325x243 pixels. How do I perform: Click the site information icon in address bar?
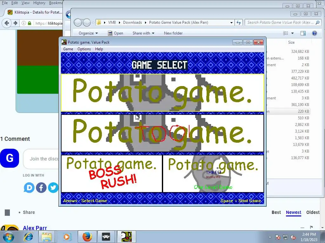click(x=23, y=23)
